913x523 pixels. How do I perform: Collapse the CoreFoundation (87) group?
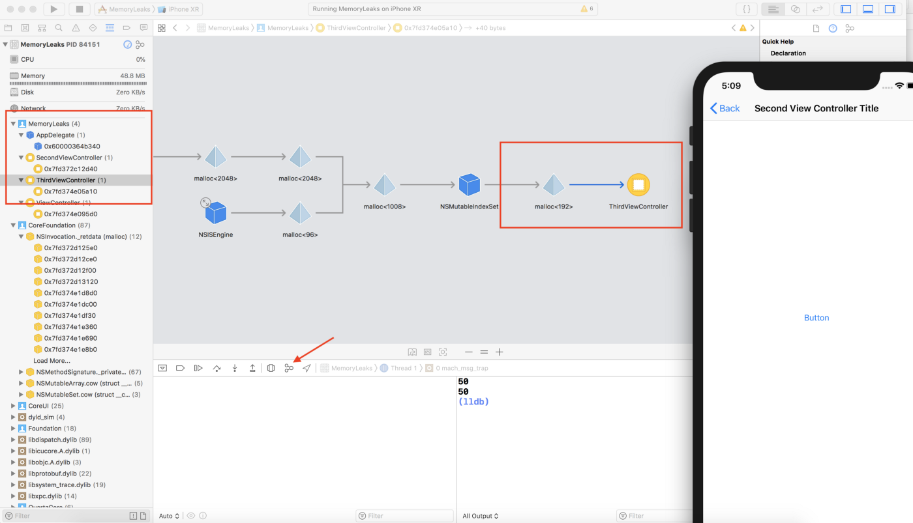click(14, 225)
